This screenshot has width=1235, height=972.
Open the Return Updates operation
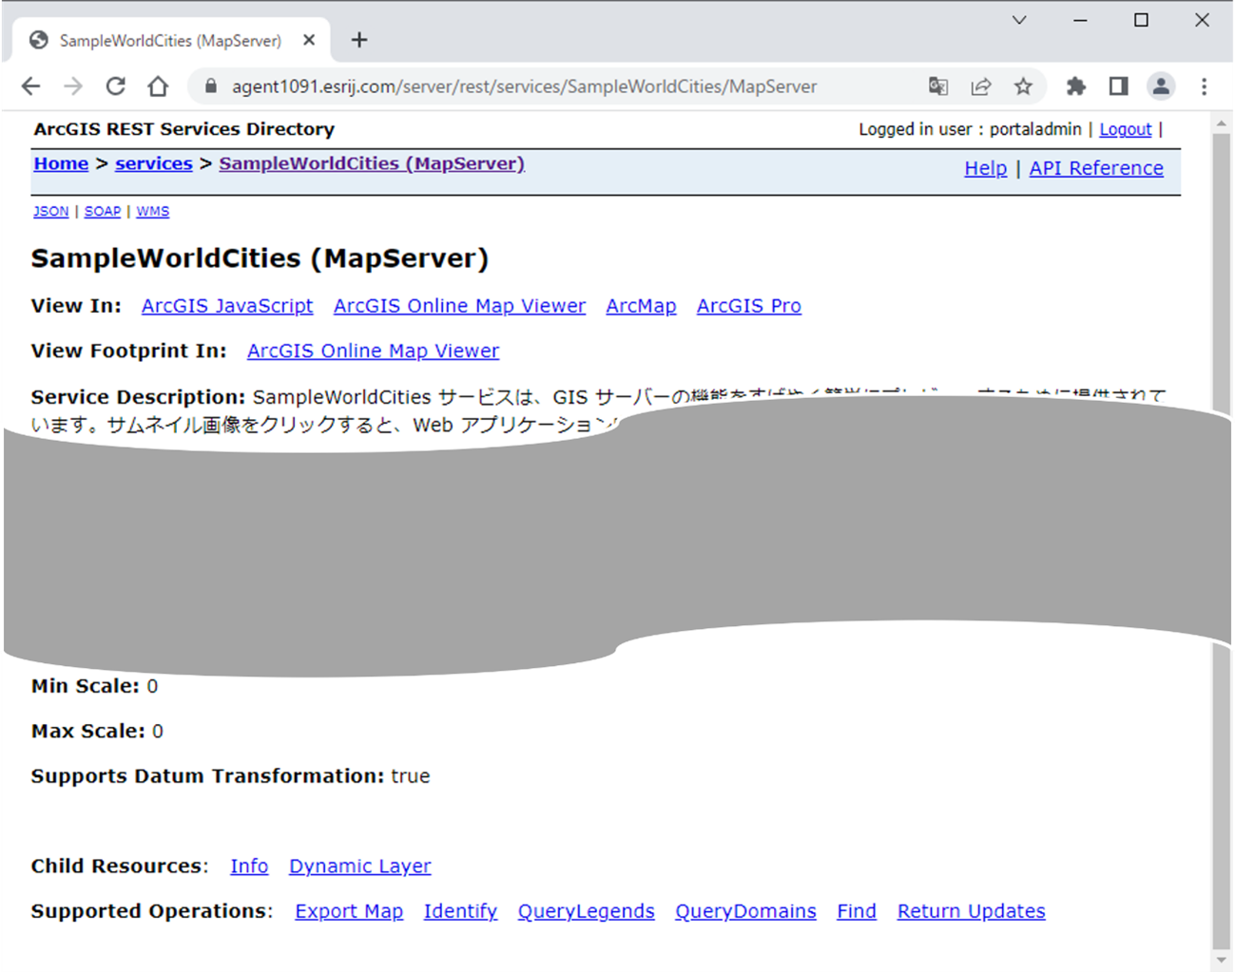972,911
